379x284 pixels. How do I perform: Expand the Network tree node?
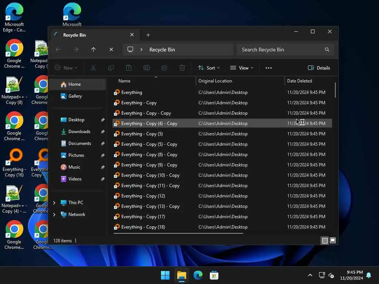tap(54, 214)
